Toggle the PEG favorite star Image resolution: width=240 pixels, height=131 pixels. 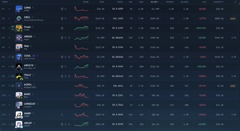9,47
